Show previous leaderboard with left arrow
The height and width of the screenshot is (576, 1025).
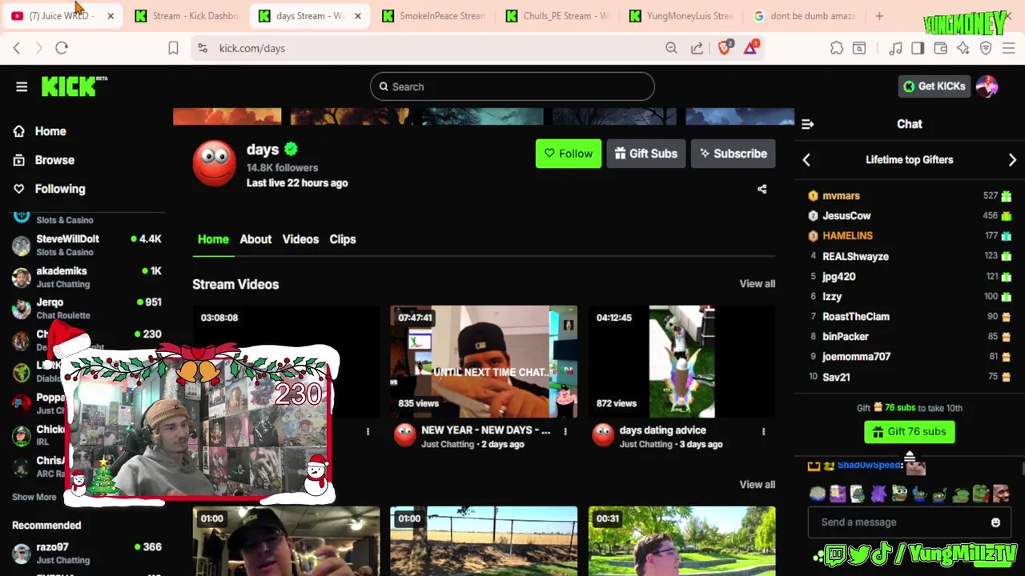click(x=806, y=160)
